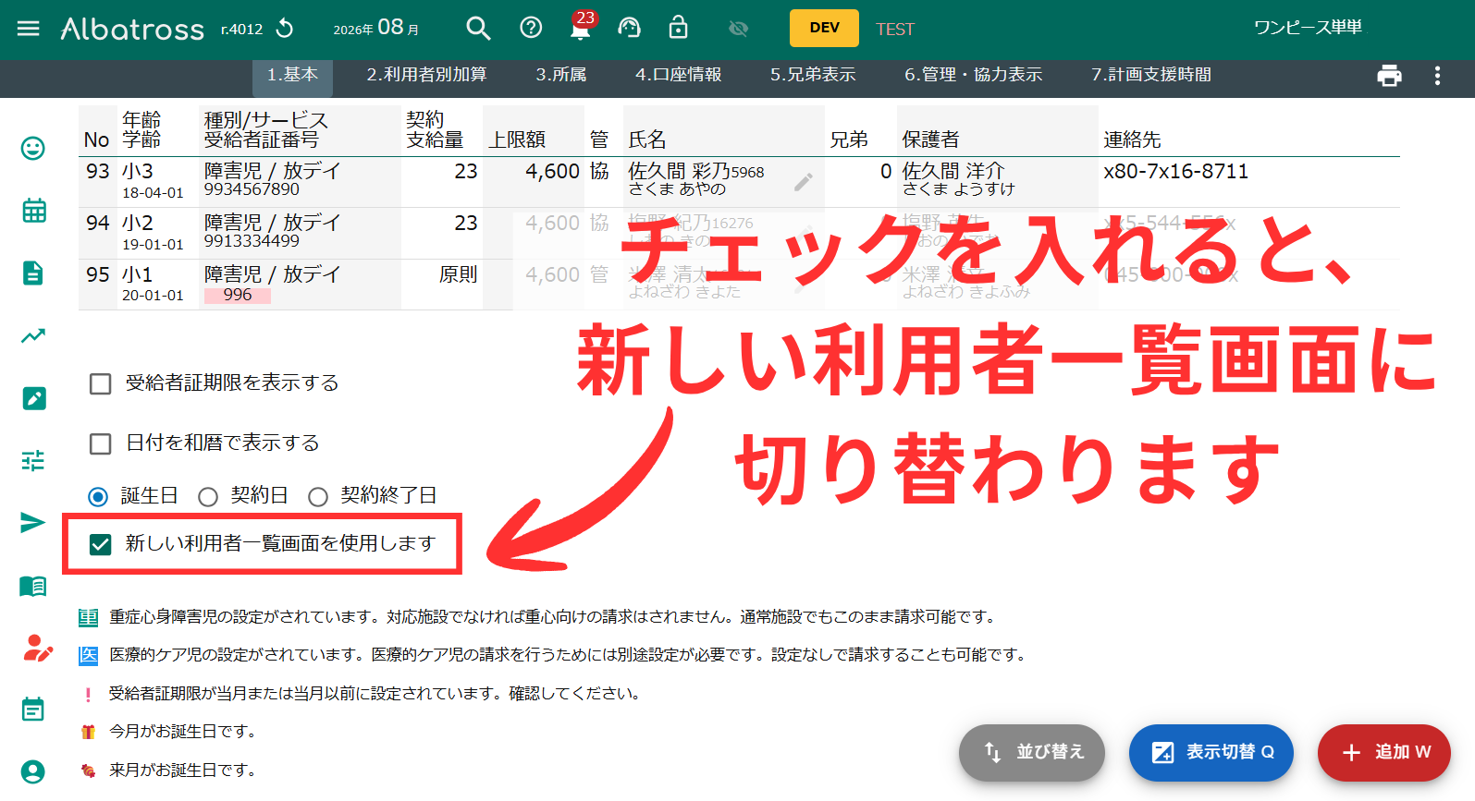Image resolution: width=1475 pixels, height=801 pixels.
Task: Enable 受給者証期限を表示する checkbox
Action: [100, 383]
